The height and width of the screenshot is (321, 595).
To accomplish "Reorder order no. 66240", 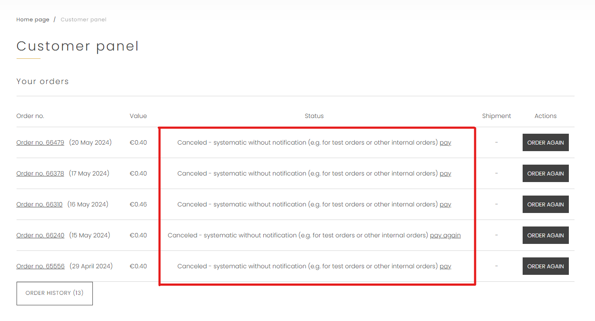I will (x=545, y=235).
